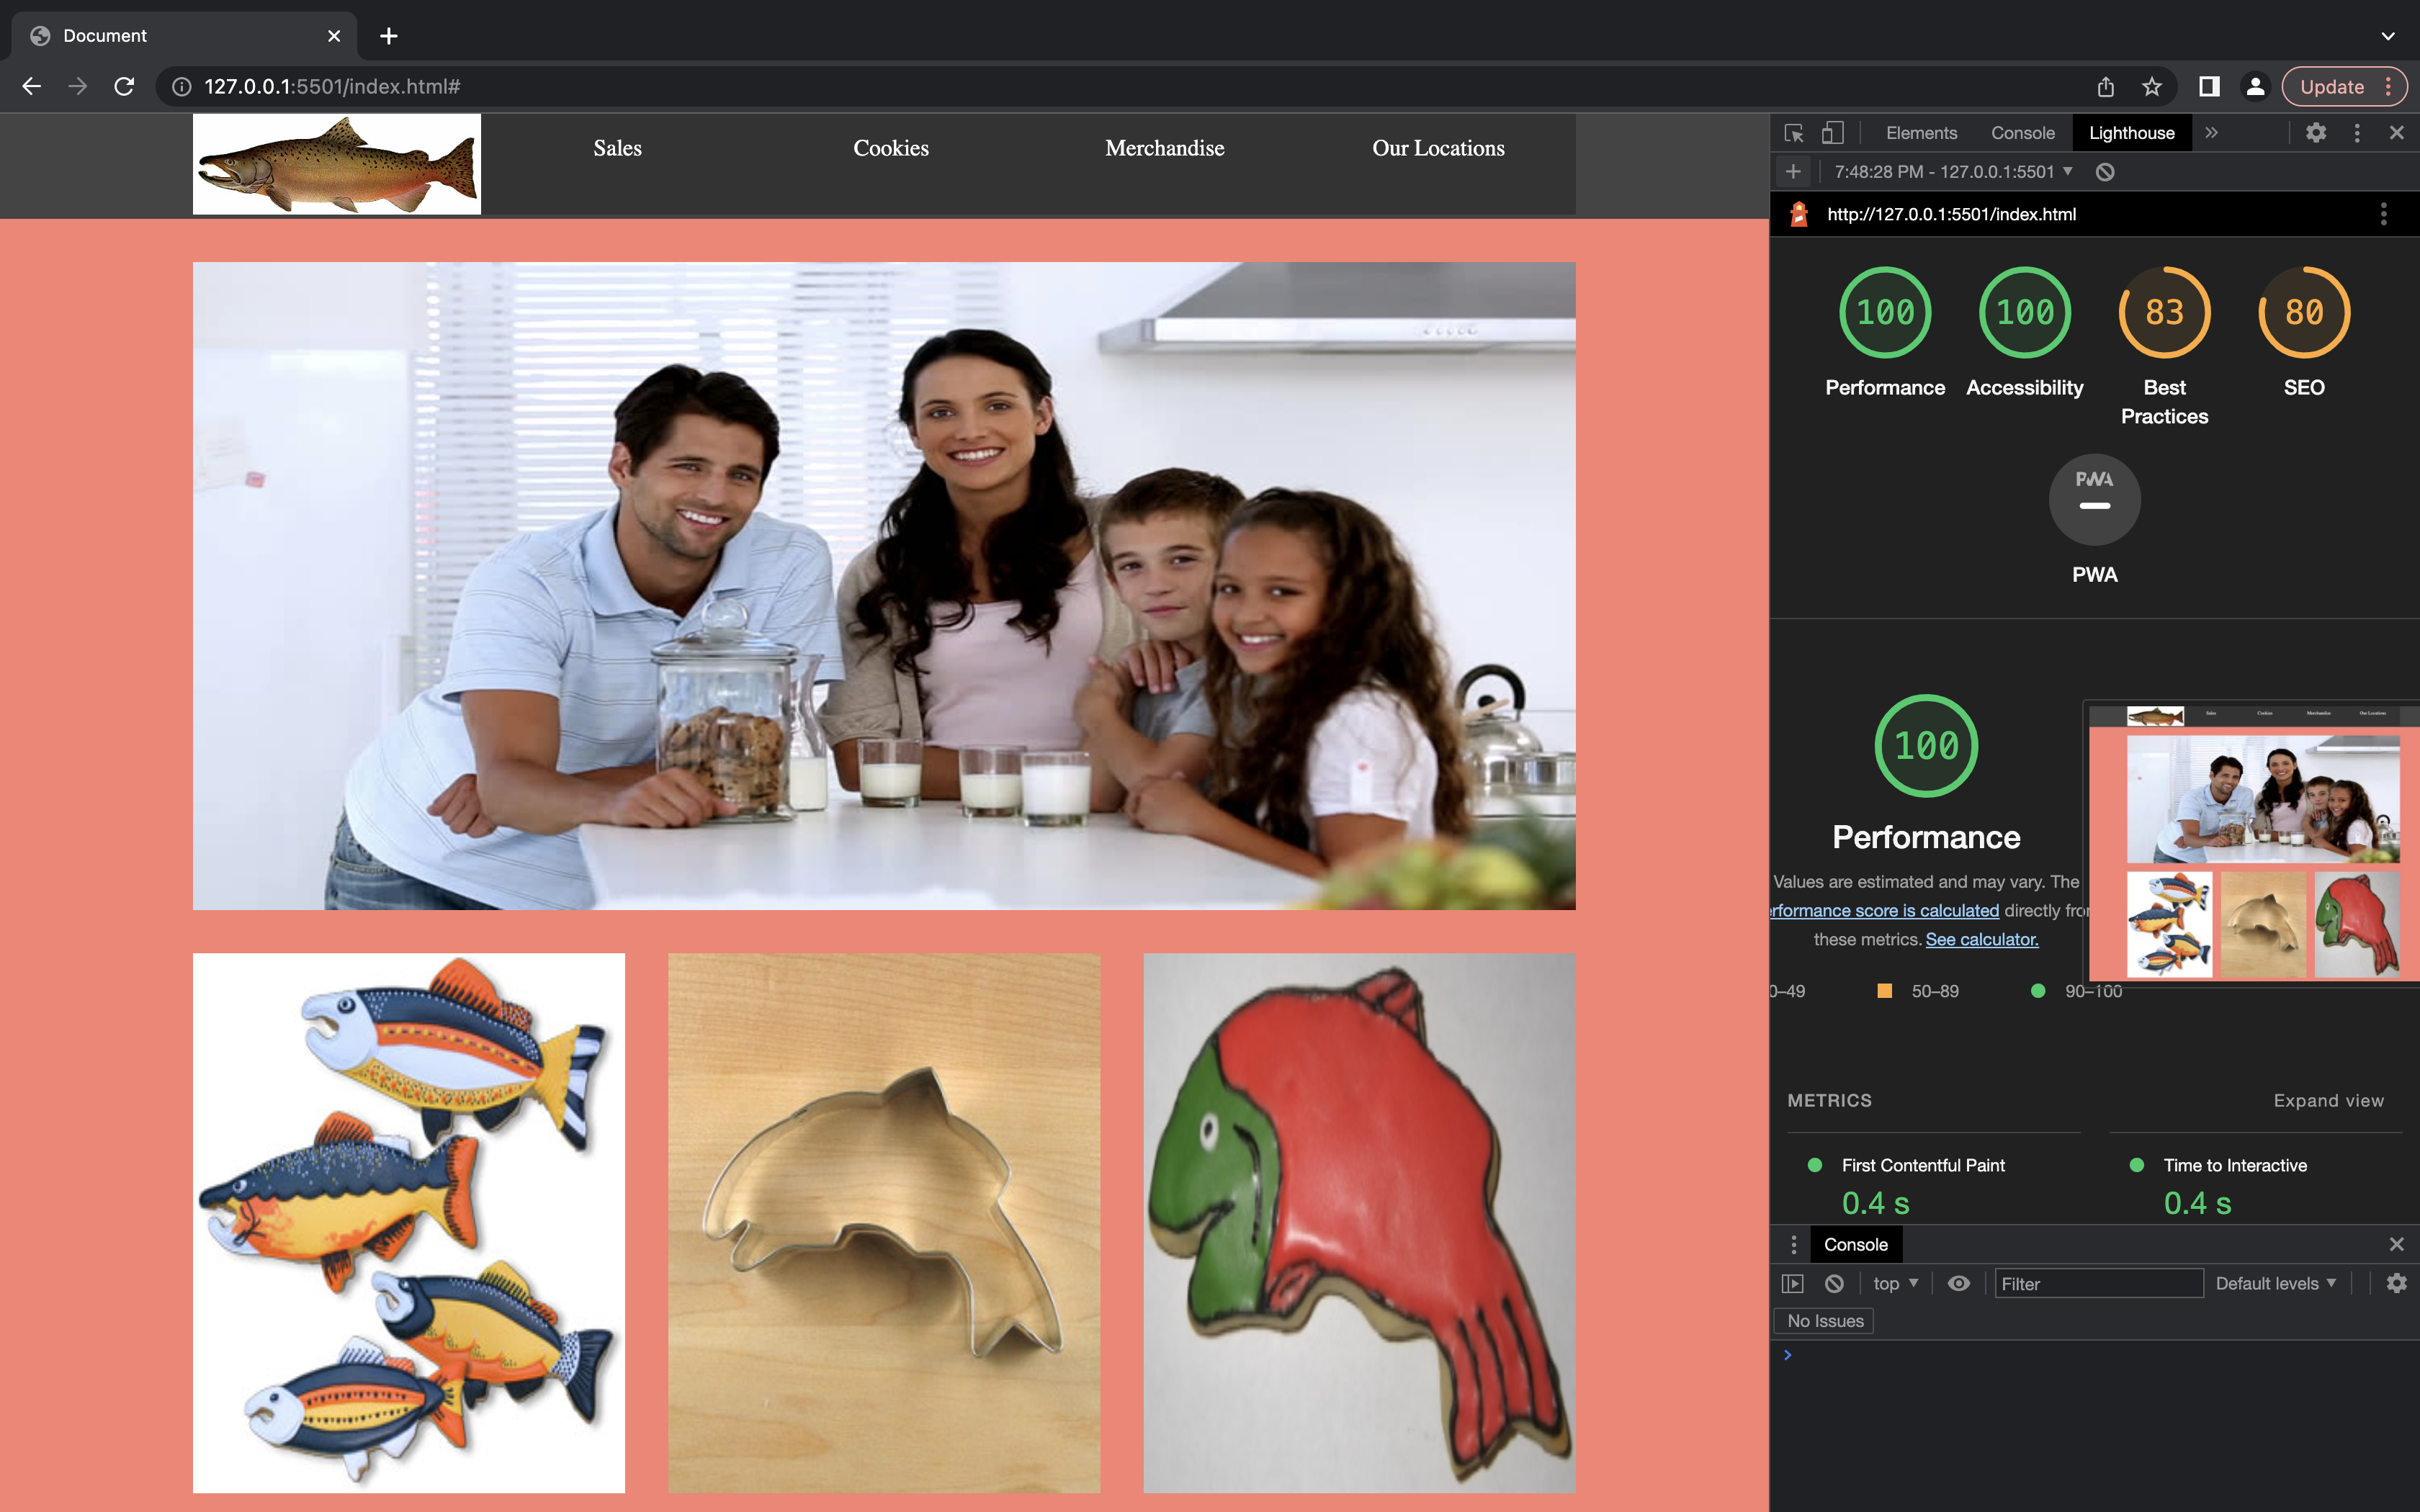Open the top context dropdown in console

point(1895,1283)
